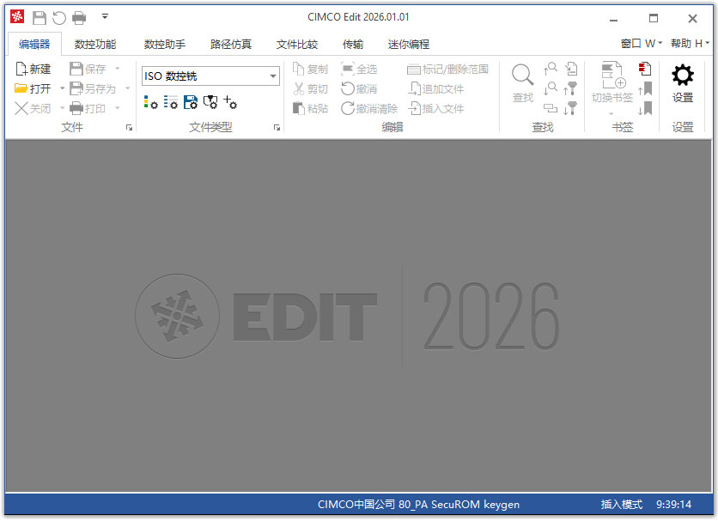
Task: Click the 新建 new file icon
Action: tap(20, 68)
